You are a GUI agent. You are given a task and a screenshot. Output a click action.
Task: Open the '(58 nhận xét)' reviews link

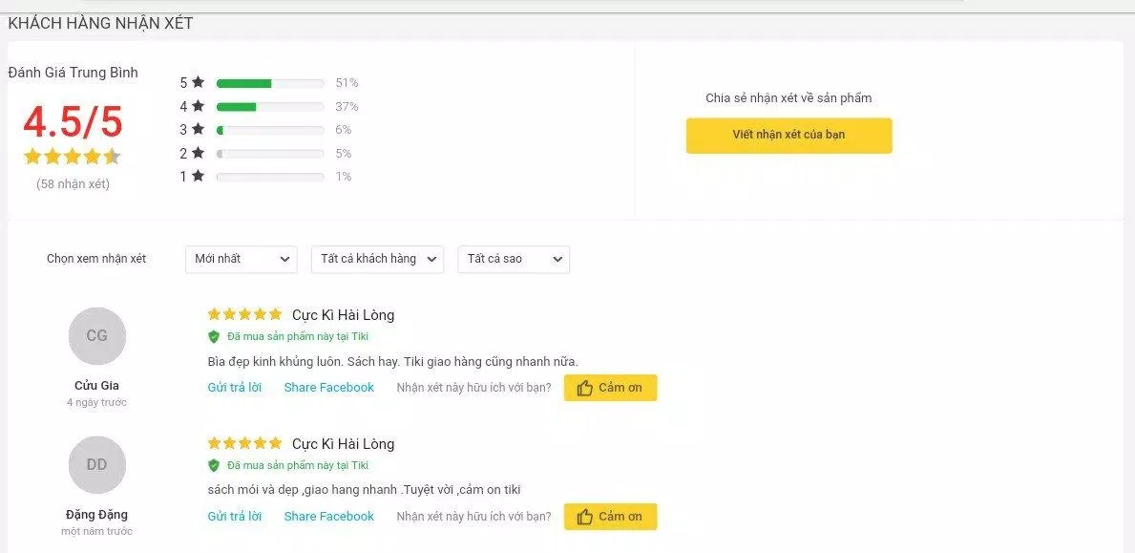click(x=72, y=183)
